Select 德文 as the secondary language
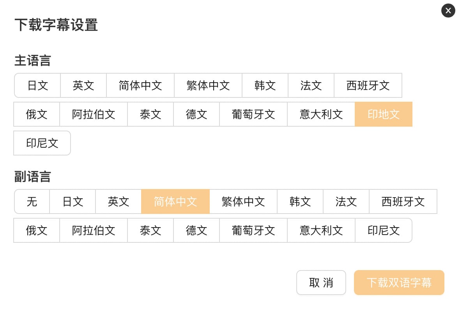The width and height of the screenshot is (460, 311). (196, 230)
